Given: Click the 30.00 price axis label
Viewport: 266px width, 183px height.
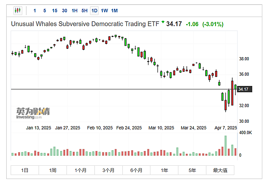Looking at the screenshot, I should (244, 121).
